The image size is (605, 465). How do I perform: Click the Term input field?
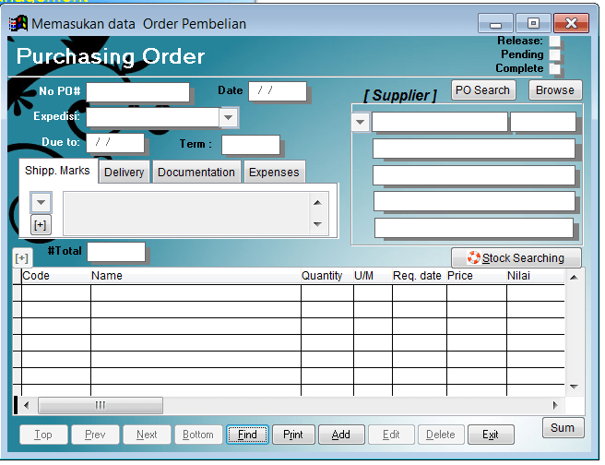point(251,145)
